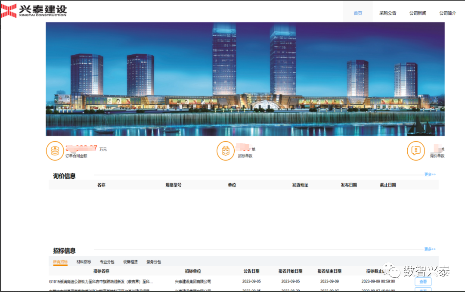Image resolution: width=465 pixels, height=292 pixels.
Task: Click the order contract amount coin icon
Action: (55, 151)
